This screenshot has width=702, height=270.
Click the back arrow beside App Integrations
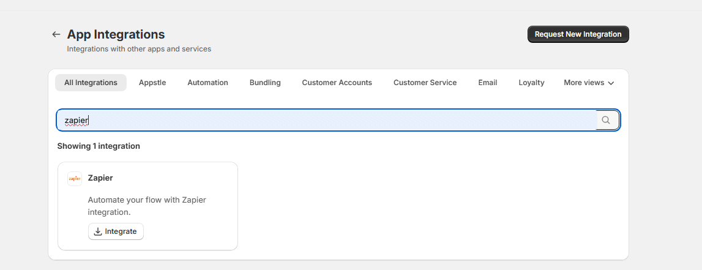pos(56,34)
